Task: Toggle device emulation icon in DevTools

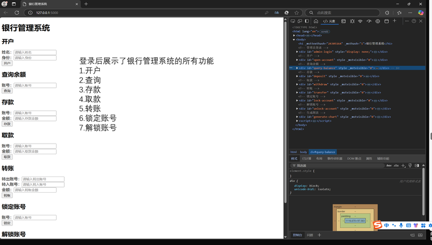Action: point(300,21)
